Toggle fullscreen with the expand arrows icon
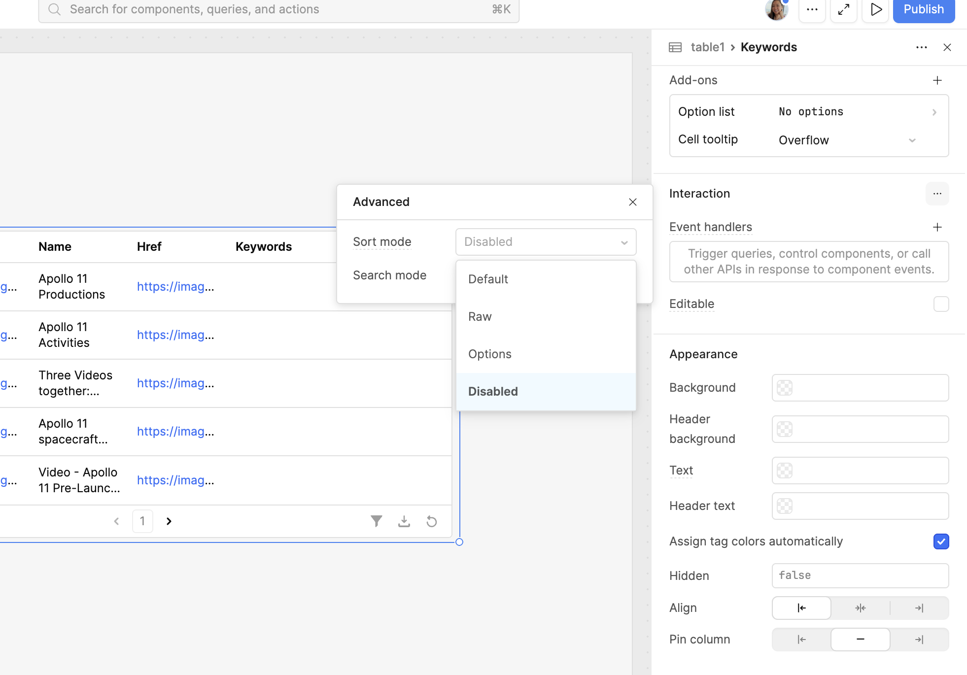 tap(844, 9)
